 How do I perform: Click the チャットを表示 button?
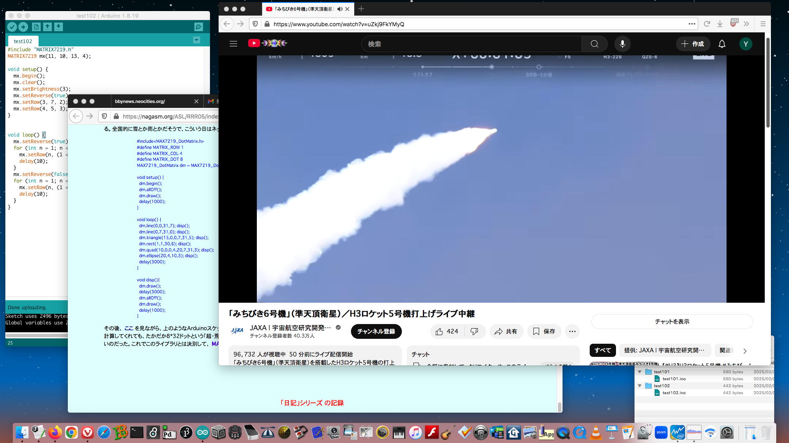(672, 322)
